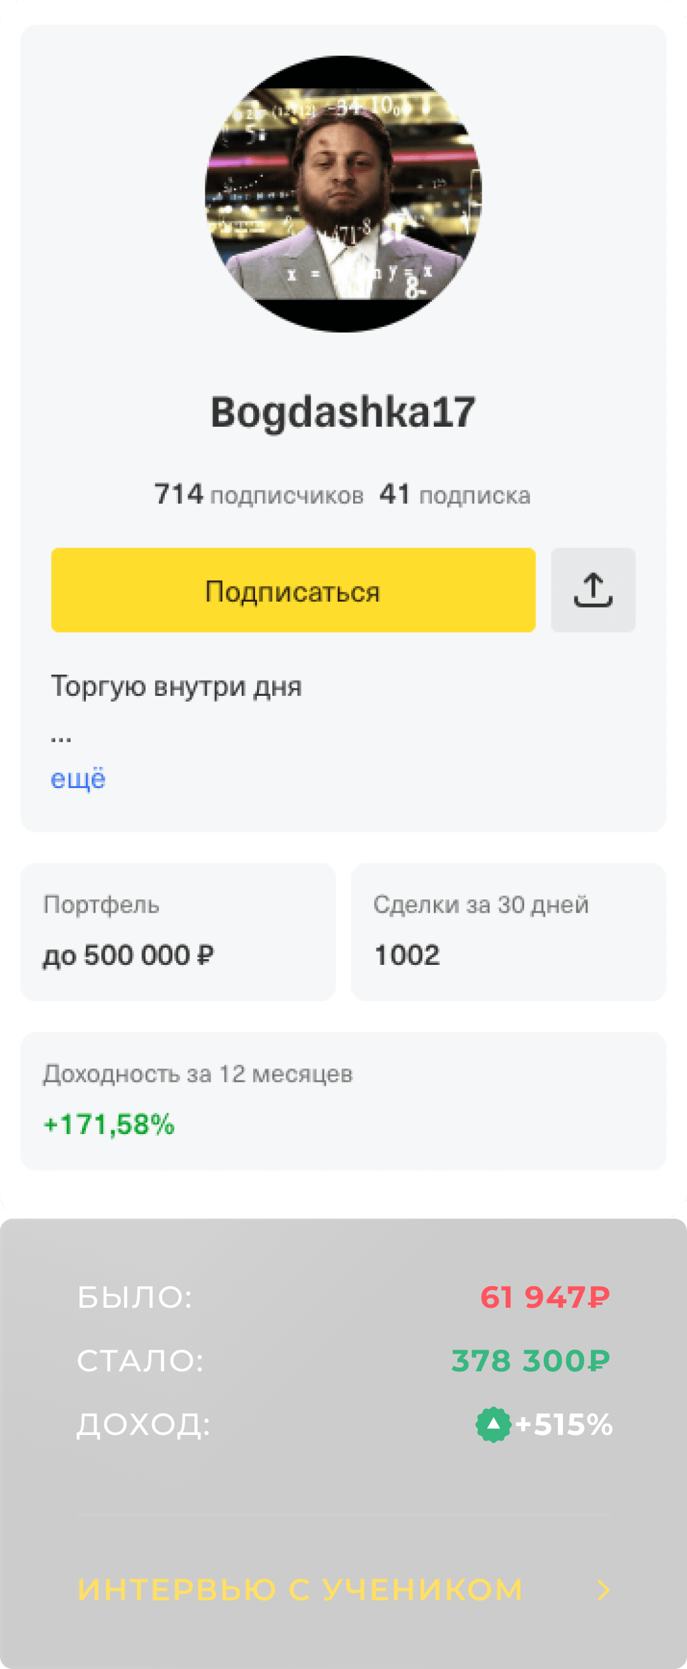Open the 714 подписчиков followers list
This screenshot has width=687, height=1669.
[259, 495]
